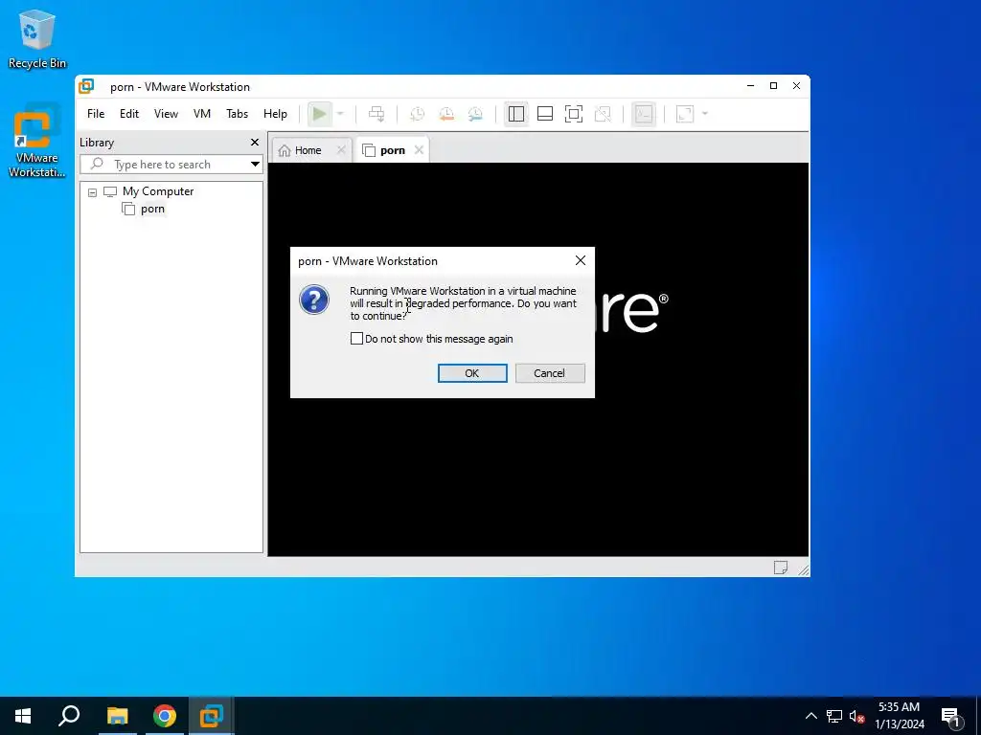The width and height of the screenshot is (981, 735).
Task: Close the Home tab
Action: pyautogui.click(x=341, y=150)
